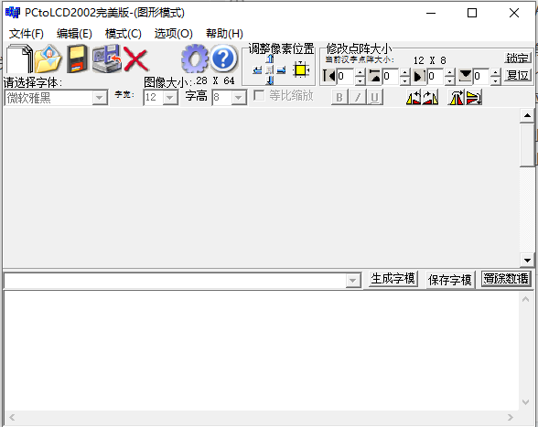This screenshot has height=427, width=538.
Task: Open the 模式(C) menu
Action: click(x=124, y=34)
